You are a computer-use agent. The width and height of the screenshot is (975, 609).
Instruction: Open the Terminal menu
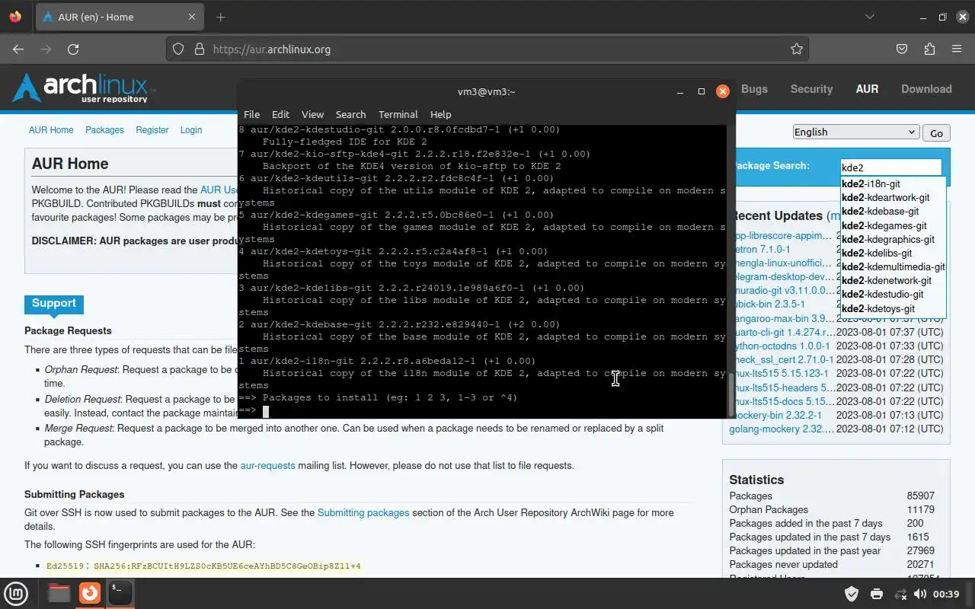tap(398, 114)
